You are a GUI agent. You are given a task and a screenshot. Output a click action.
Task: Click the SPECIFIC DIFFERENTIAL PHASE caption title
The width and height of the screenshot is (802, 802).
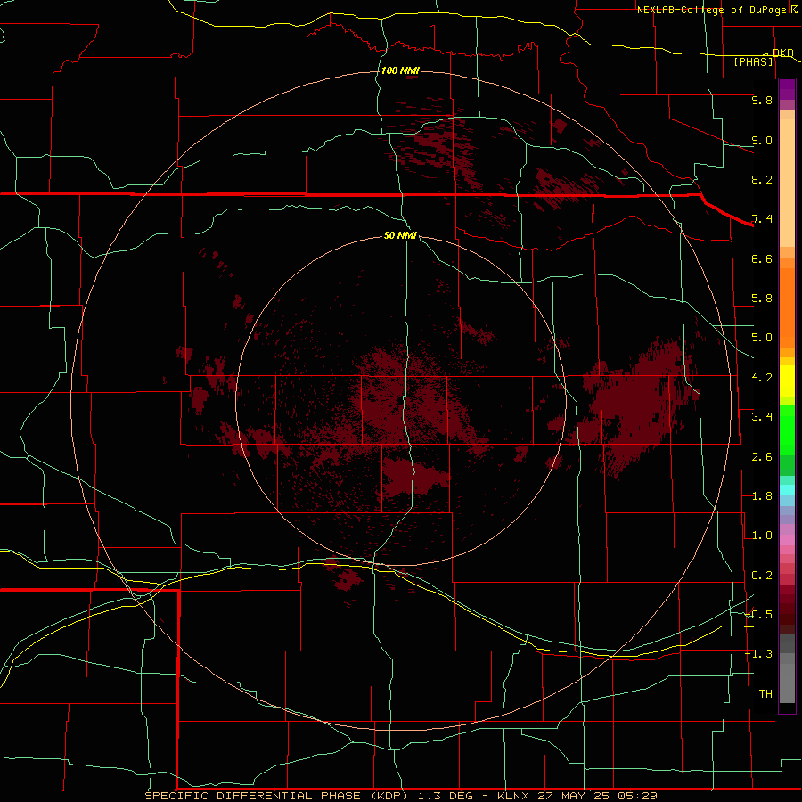click(x=253, y=796)
